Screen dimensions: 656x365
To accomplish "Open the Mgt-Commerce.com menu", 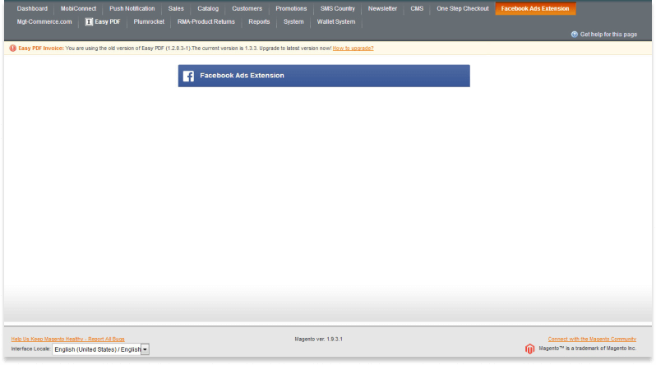I will (x=44, y=21).
